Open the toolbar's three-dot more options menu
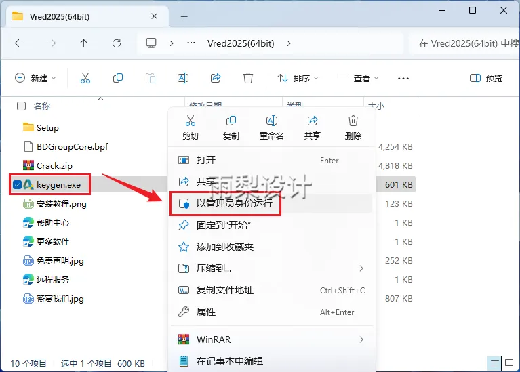 click(x=403, y=79)
